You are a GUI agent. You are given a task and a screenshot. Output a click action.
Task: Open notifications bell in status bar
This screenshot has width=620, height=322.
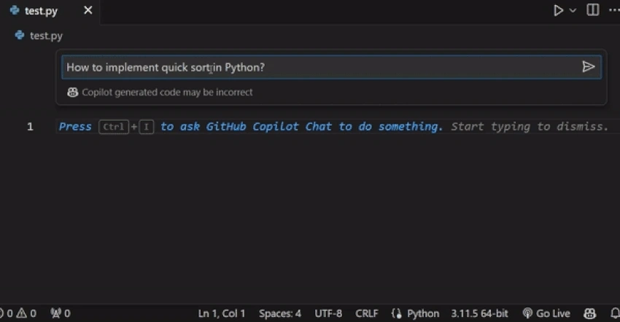615,313
